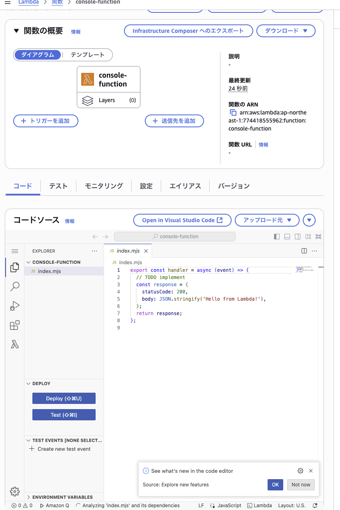Open the エイリアス tab
Screen dimensions: 340x510
(x=185, y=186)
